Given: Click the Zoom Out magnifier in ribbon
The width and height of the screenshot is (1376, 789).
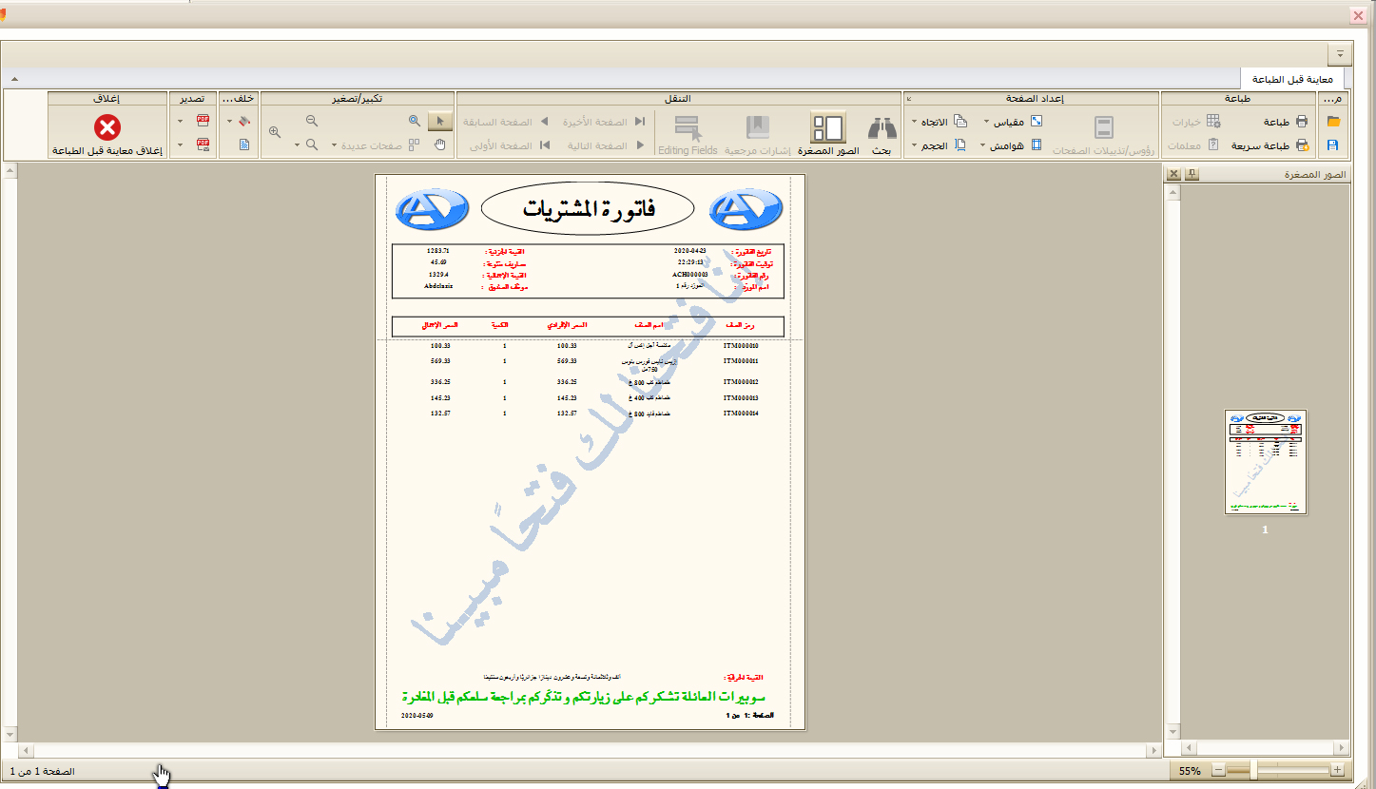Looking at the screenshot, I should 312,122.
